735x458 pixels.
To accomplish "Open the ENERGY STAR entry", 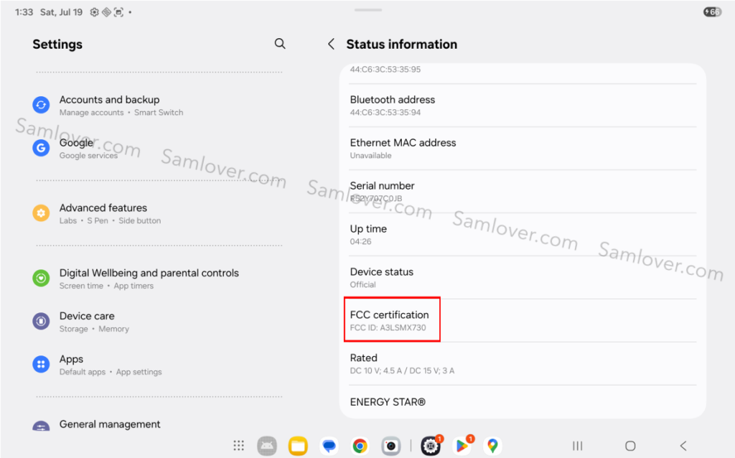I will click(x=523, y=402).
